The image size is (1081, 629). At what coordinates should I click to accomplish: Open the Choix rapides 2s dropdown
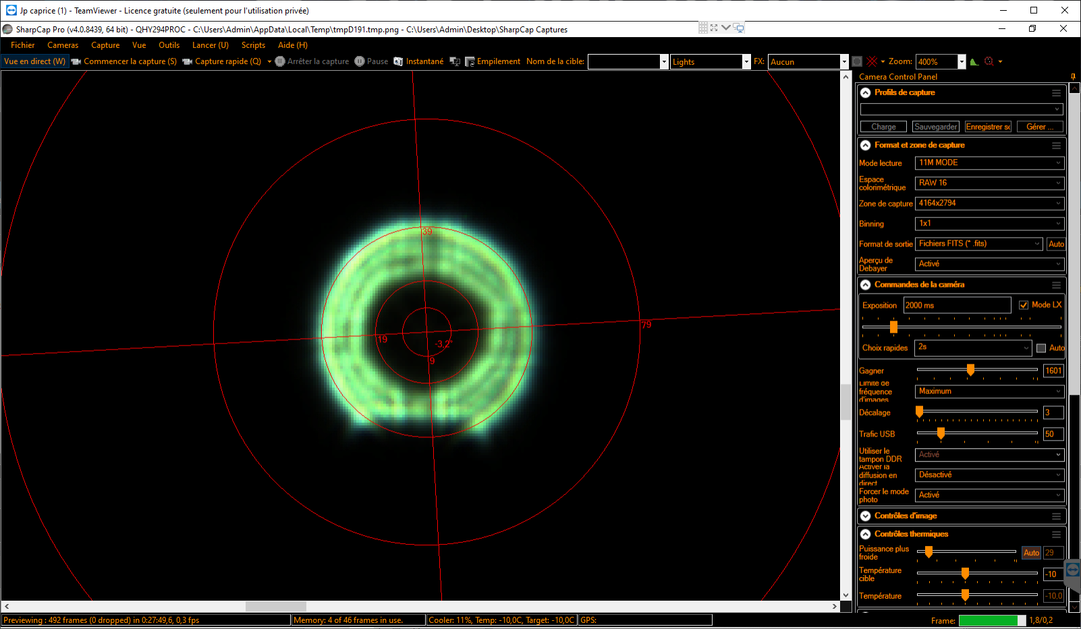pyautogui.click(x=973, y=348)
